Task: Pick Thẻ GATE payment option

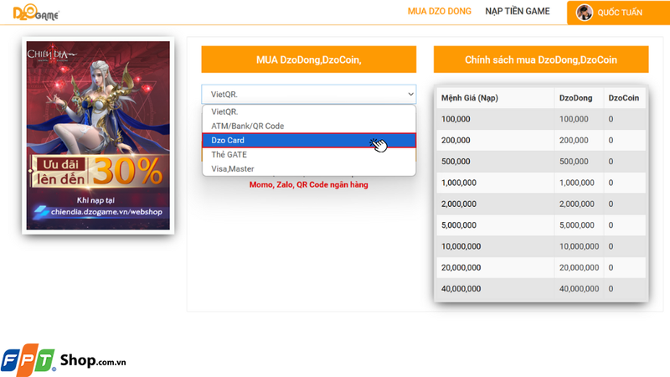Action: pos(308,155)
